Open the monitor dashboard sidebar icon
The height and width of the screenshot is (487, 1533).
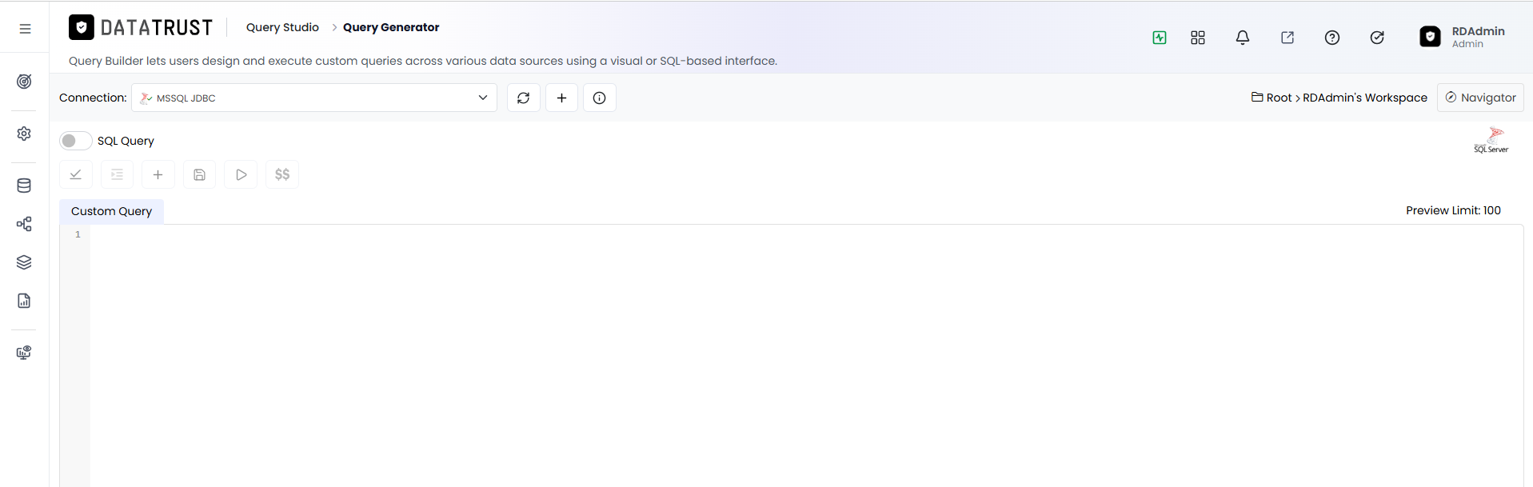[24, 353]
